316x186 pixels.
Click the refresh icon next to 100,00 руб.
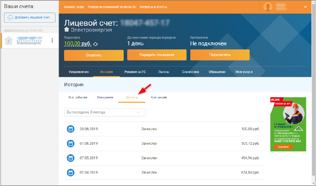96,44
